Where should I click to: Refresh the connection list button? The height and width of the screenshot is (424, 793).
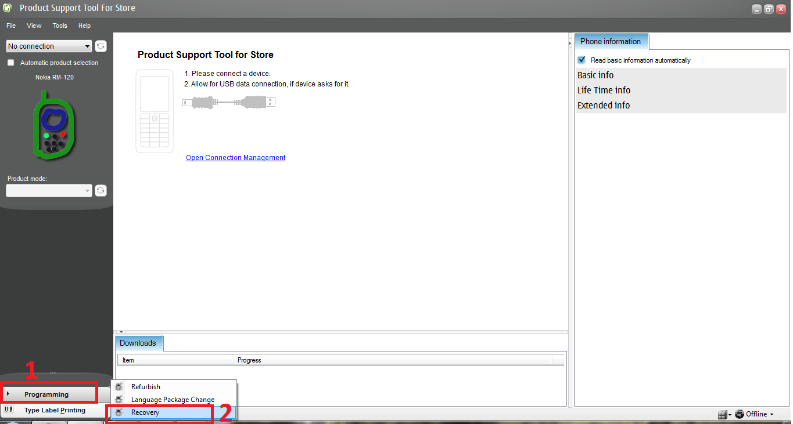click(x=101, y=46)
